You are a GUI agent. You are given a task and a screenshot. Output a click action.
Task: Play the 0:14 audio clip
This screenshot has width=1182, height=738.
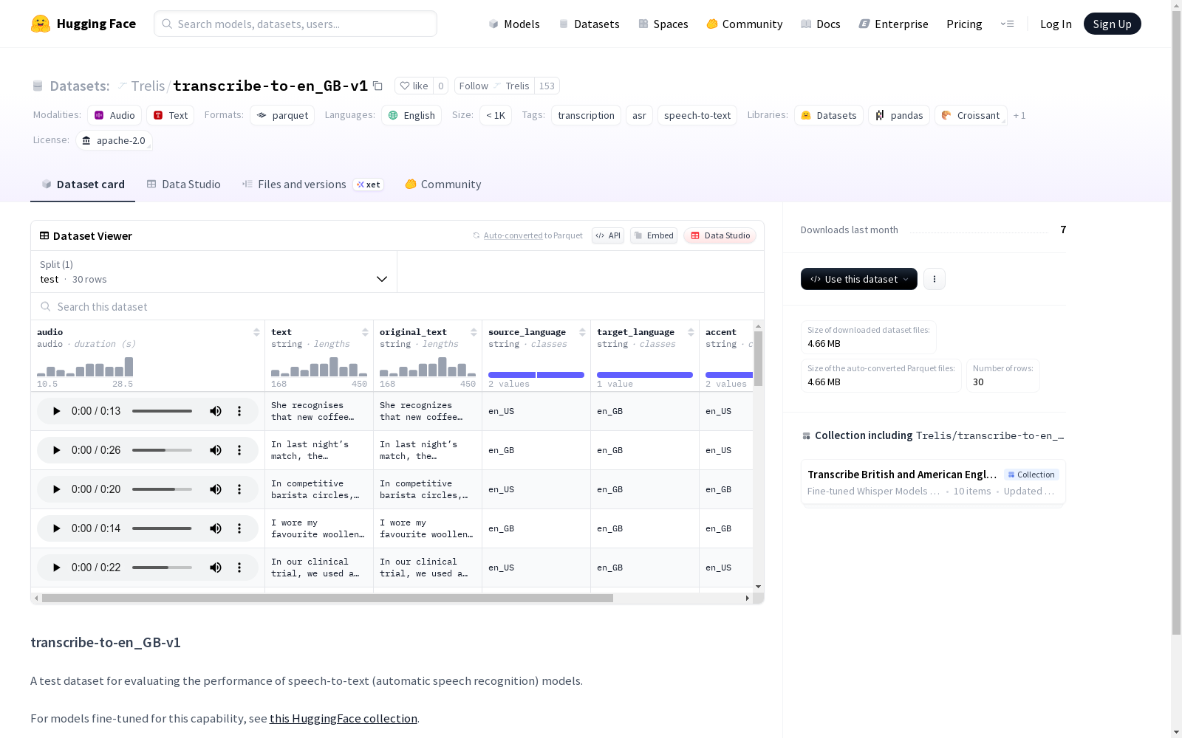tap(56, 528)
